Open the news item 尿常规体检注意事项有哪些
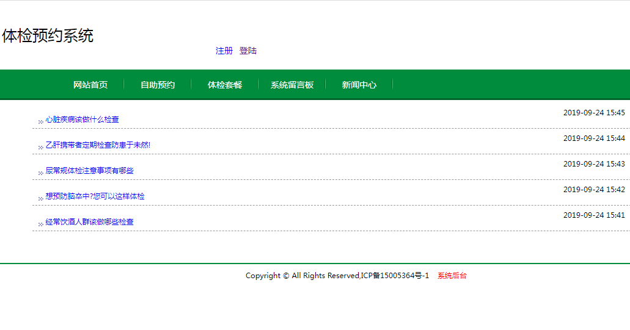The width and height of the screenshot is (630, 330). point(90,171)
